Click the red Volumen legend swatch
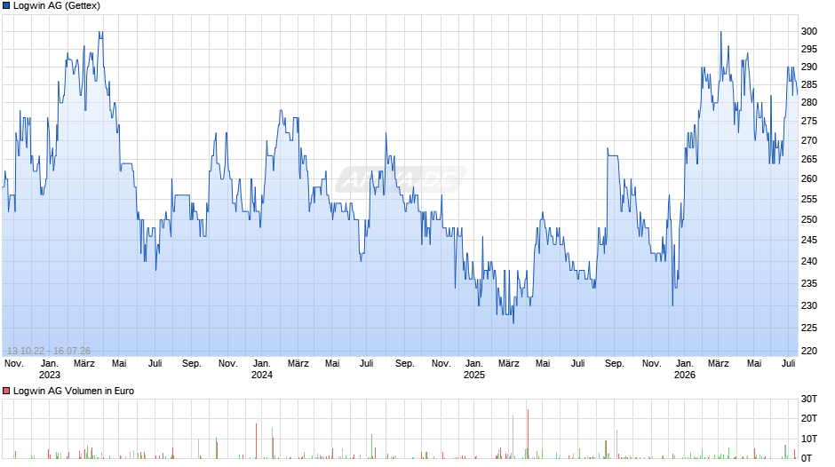Image resolution: width=835 pixels, height=467 pixels. (x=6, y=391)
